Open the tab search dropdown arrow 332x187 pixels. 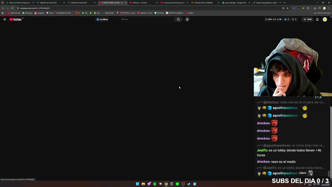coord(3,3)
